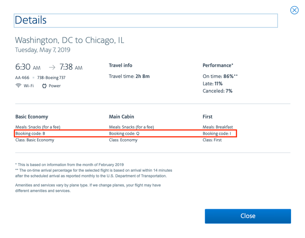Click the AA 466 flight number
Screen dimensions: 305x238
pyautogui.click(x=22, y=78)
